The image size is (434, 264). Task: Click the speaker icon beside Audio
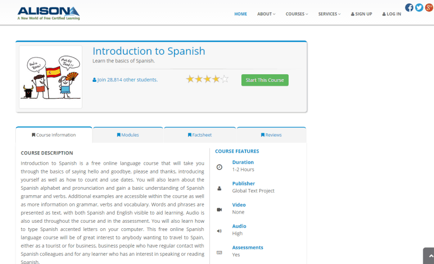click(219, 231)
